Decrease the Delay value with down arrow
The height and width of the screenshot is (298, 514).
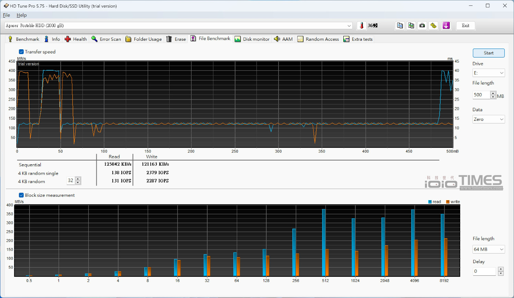click(x=501, y=273)
